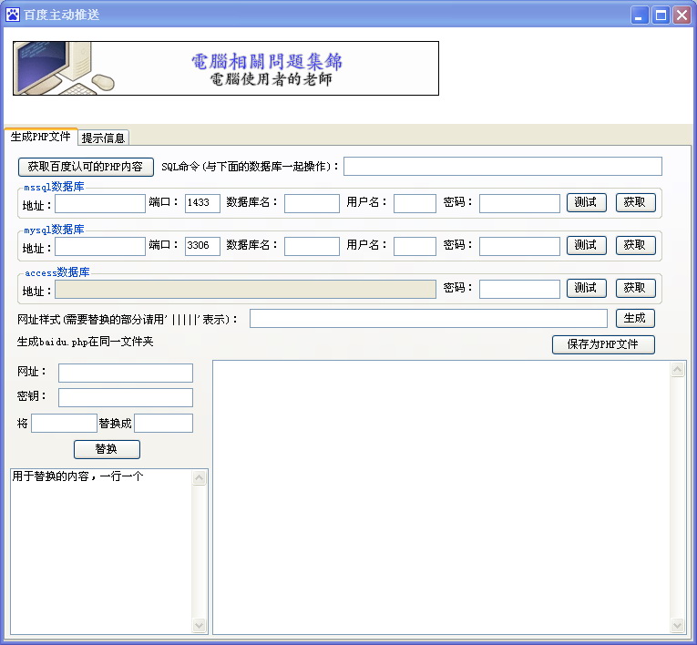Click 获取 button for access database
The height and width of the screenshot is (645, 697).
click(x=635, y=288)
